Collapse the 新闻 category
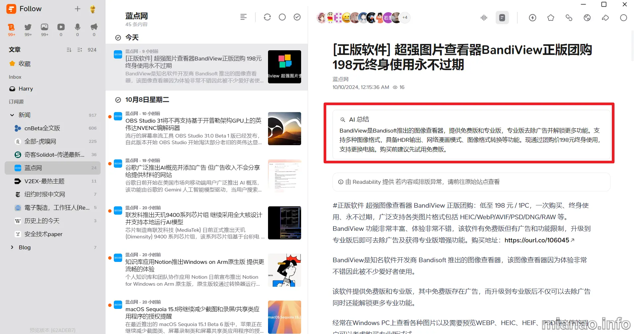 [12, 115]
